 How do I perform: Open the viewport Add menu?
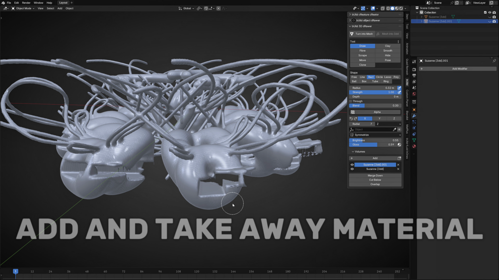point(60,8)
